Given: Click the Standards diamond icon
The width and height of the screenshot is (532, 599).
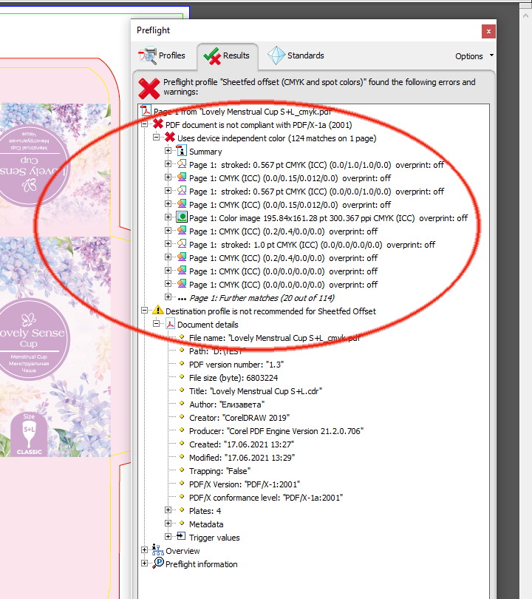Looking at the screenshot, I should click(276, 55).
